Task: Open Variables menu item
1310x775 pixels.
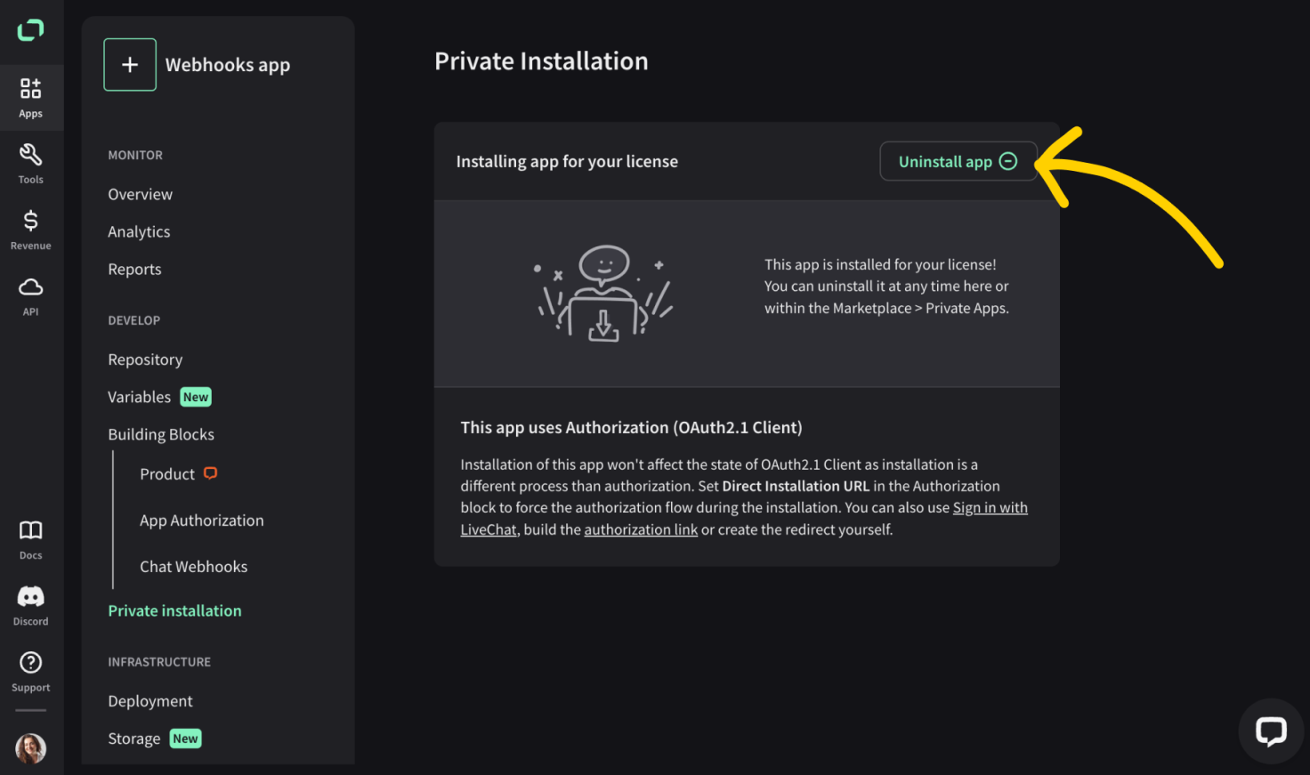Action: [x=140, y=397]
